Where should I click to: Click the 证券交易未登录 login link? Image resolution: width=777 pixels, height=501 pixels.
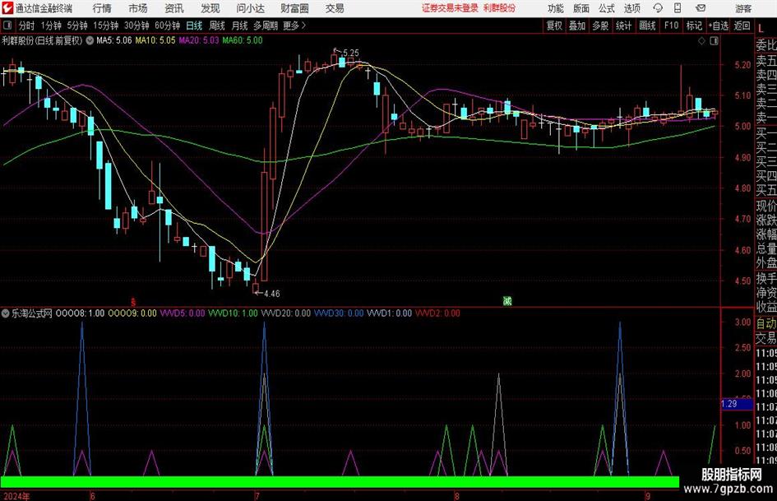click(x=450, y=8)
